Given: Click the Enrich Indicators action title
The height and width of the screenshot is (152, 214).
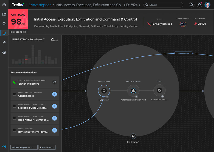Looking at the screenshot, I should 29,84.
